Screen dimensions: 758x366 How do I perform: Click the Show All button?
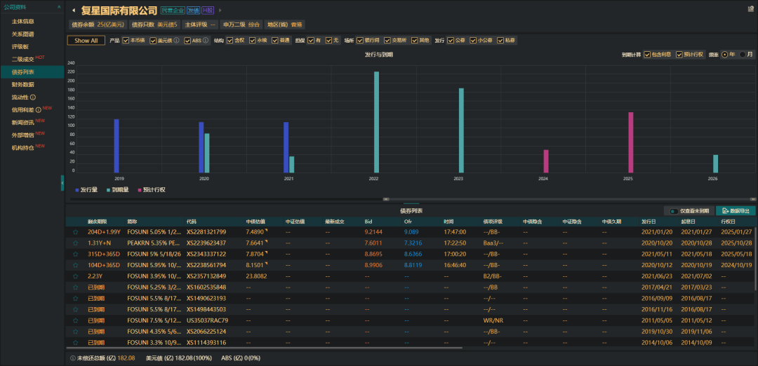(x=86, y=41)
